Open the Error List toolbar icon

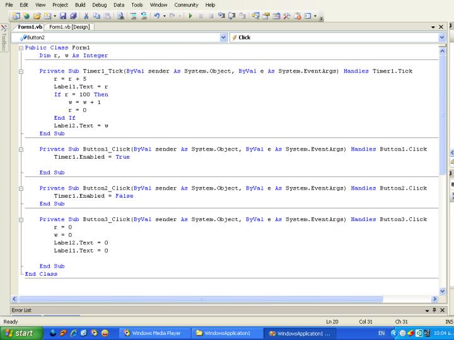point(298,16)
